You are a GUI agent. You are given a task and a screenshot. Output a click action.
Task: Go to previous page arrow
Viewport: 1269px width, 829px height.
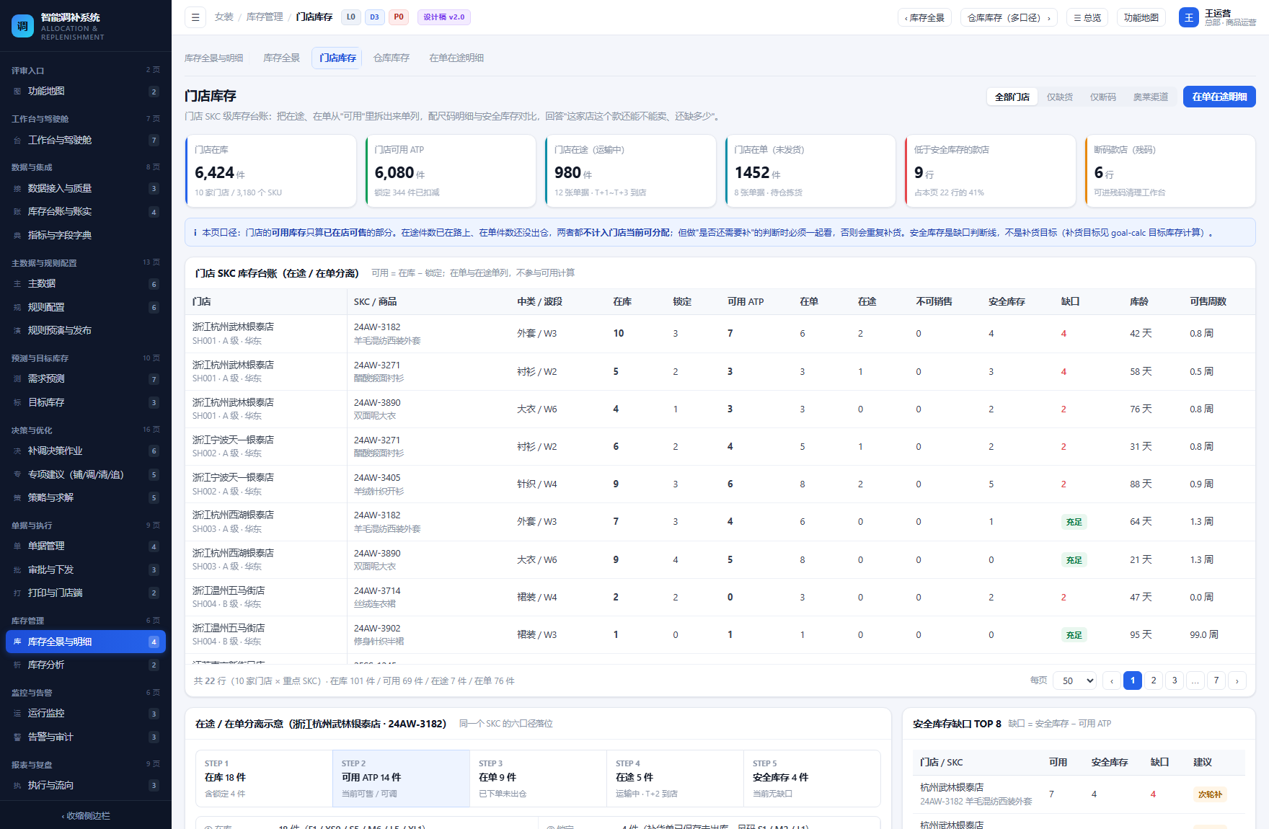click(1112, 681)
